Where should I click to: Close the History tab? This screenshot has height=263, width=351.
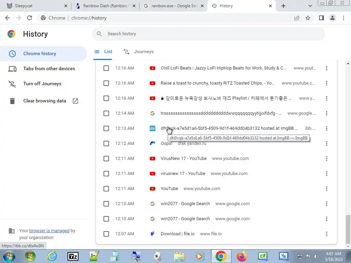point(270,6)
